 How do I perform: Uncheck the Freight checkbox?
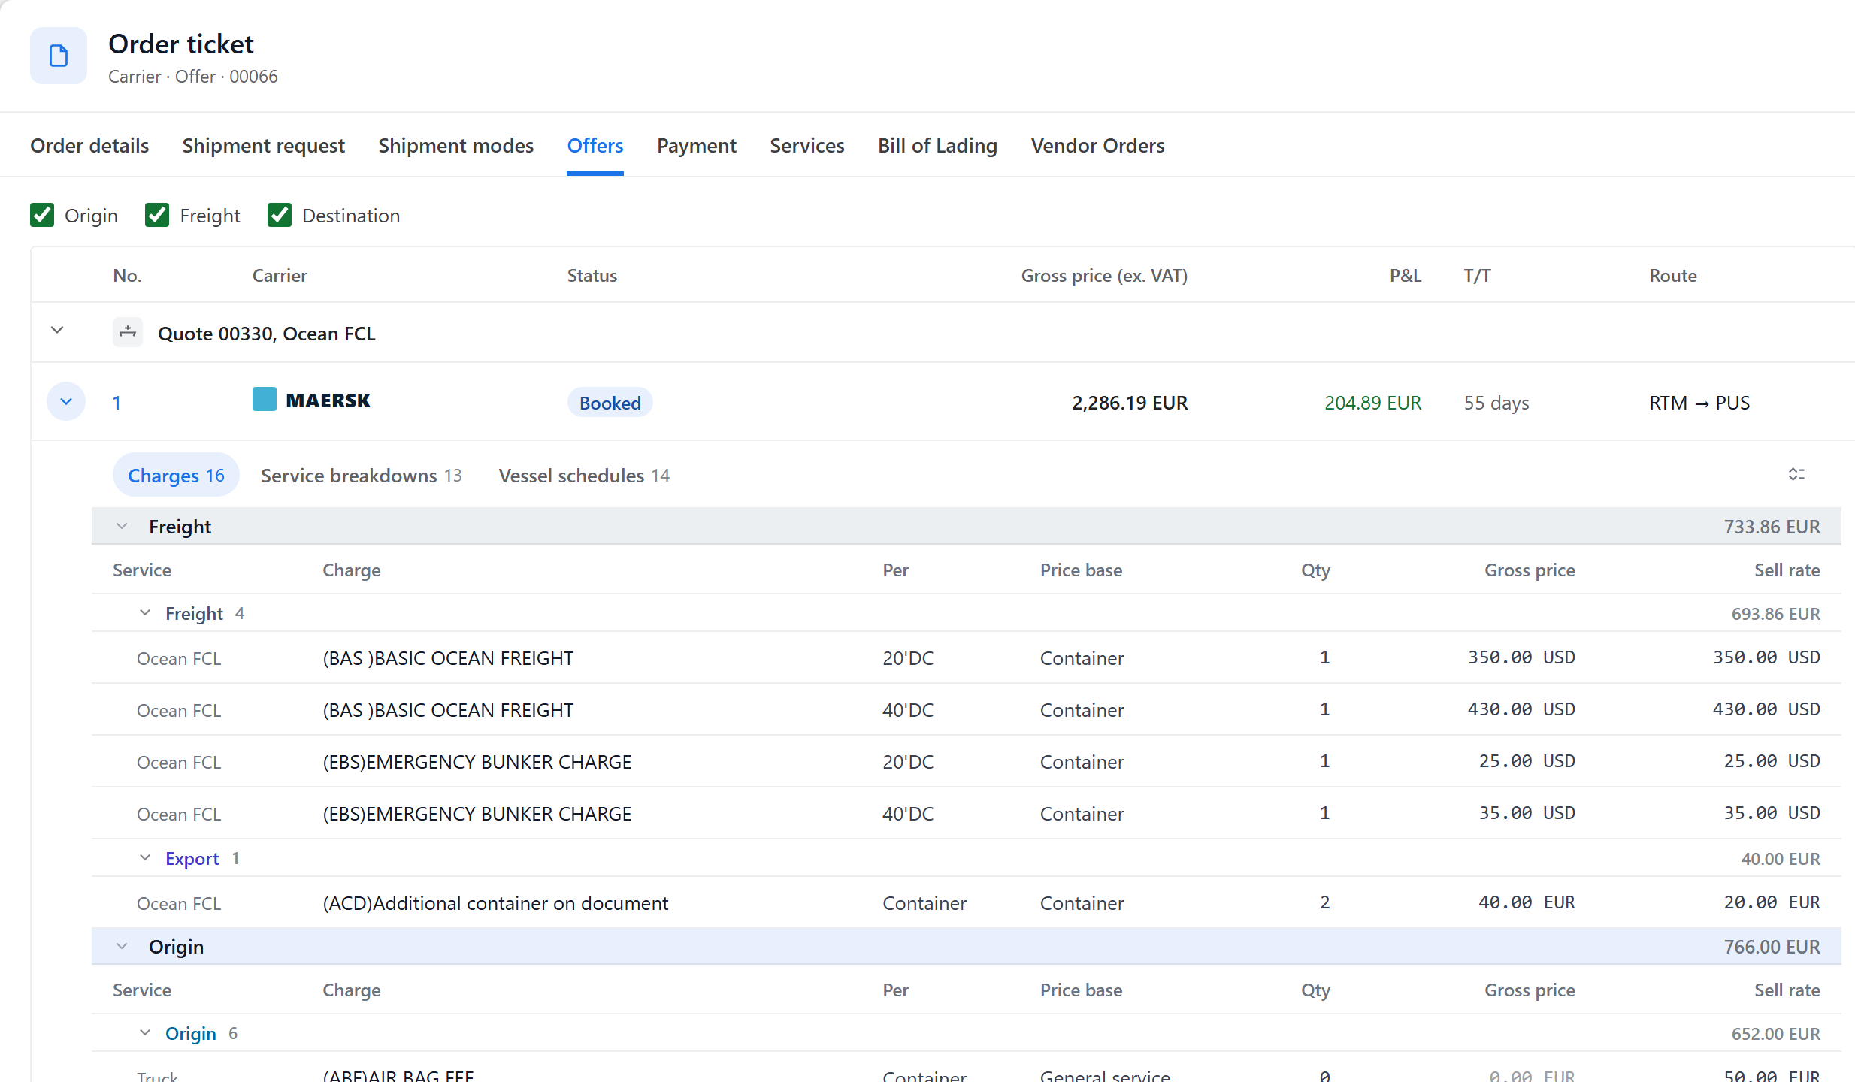(x=157, y=215)
